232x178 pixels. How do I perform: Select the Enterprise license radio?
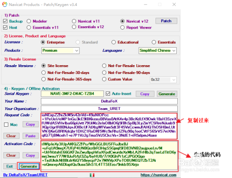coord(43,42)
